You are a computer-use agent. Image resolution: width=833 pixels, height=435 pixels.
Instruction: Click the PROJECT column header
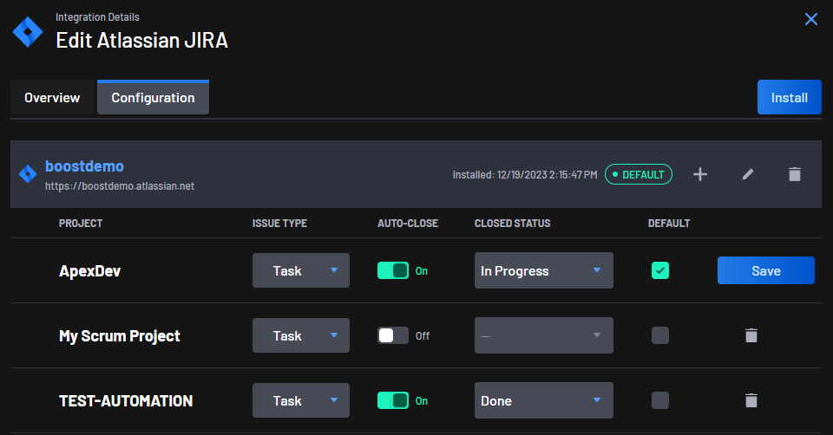[81, 224]
